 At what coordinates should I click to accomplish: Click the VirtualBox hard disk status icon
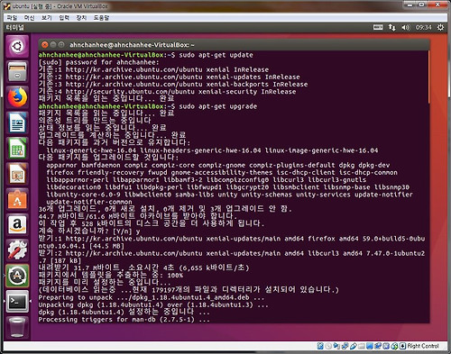click(320, 346)
